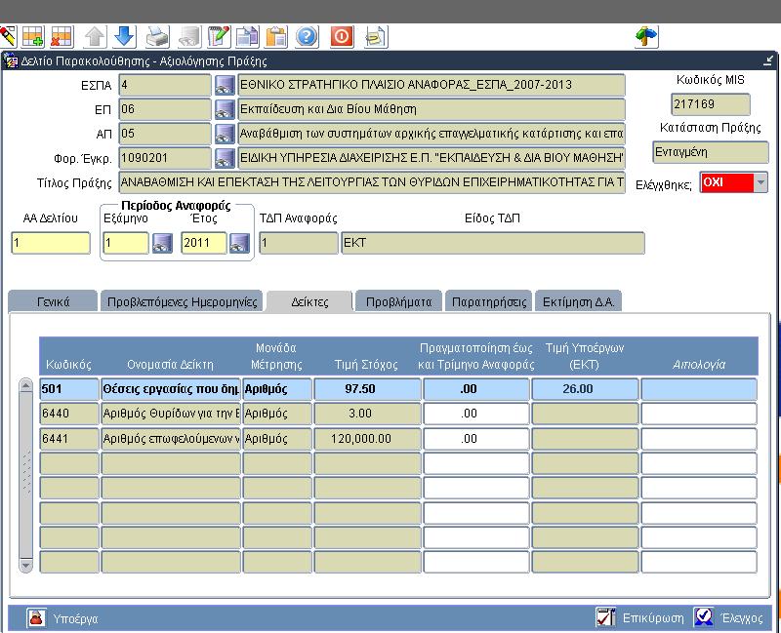Click the red exit power icon
This screenshot has width=781, height=633.
(342, 37)
